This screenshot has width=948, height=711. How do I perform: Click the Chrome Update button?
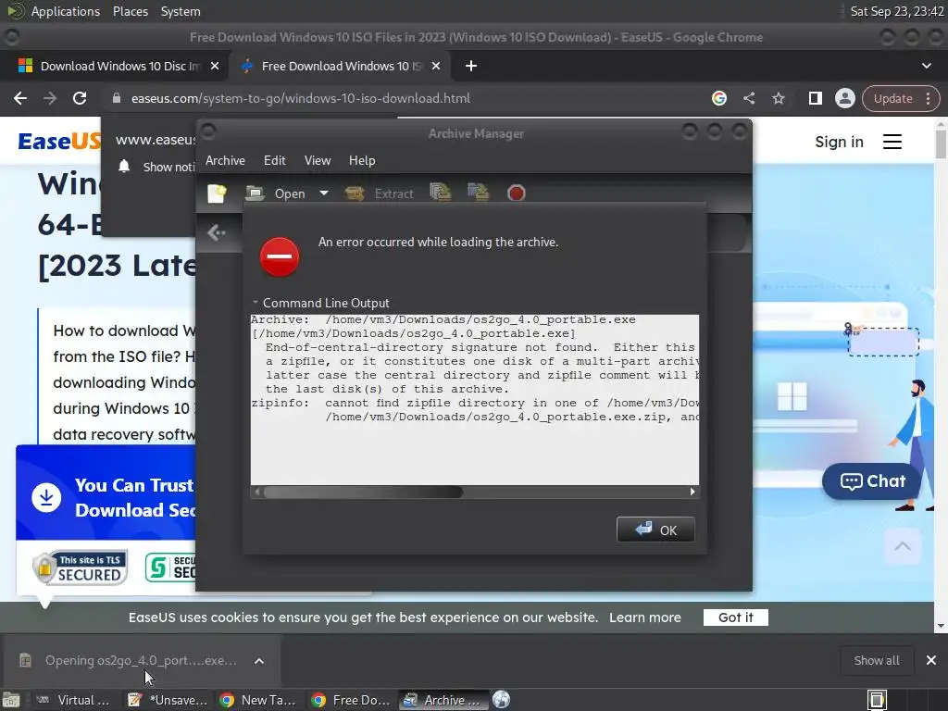[893, 98]
